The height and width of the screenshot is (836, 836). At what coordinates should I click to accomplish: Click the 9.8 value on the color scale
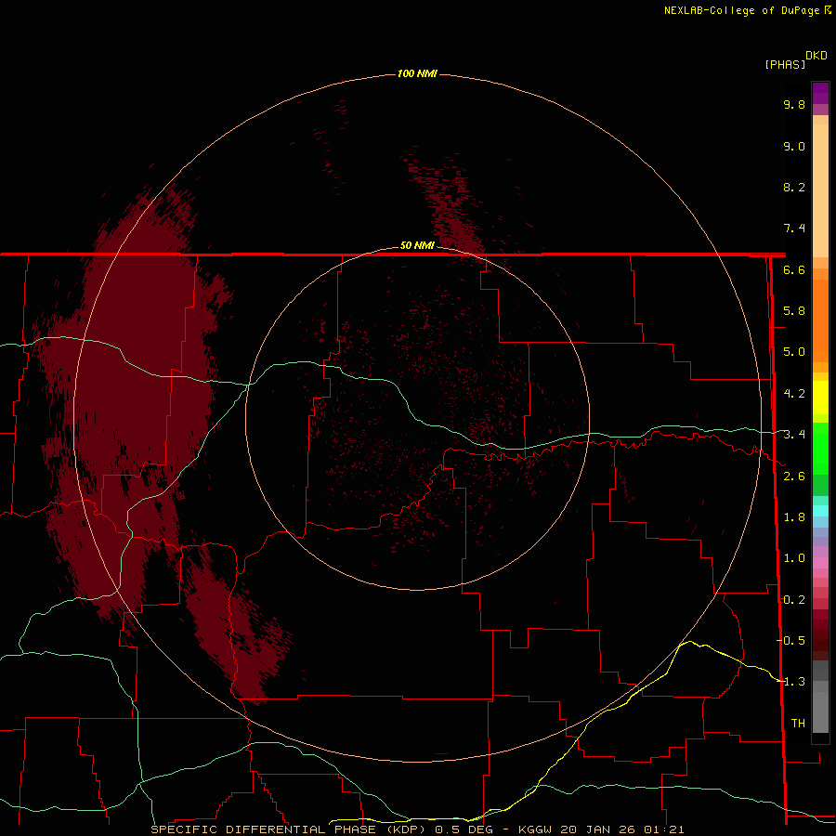pos(794,104)
